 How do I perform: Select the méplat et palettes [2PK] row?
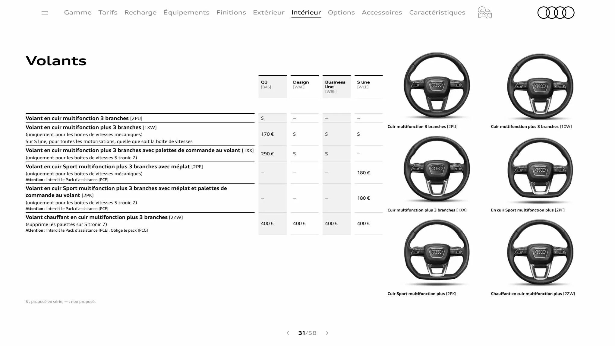(140, 198)
